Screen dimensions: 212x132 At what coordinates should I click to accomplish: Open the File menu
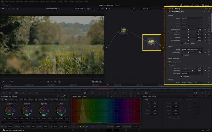(17, 2)
